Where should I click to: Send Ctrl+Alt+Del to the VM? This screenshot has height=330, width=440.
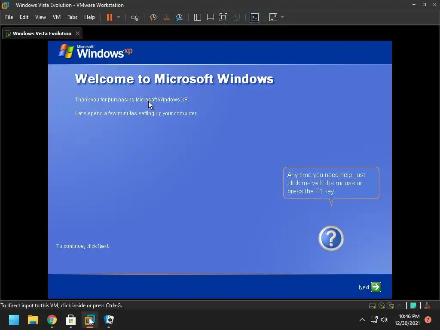point(135,17)
